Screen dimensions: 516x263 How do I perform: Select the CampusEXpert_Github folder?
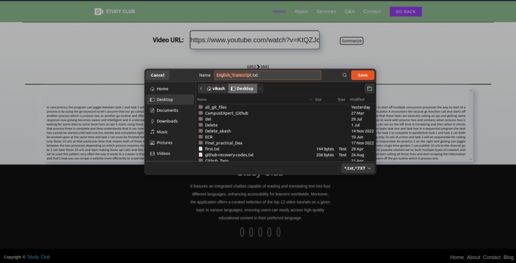pos(286,113)
